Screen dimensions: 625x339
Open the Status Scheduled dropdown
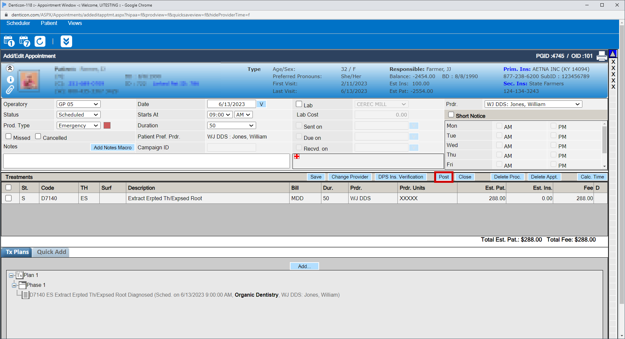pos(78,115)
